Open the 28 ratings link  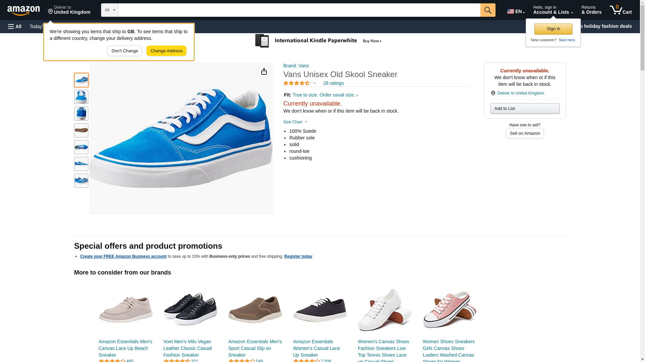333,83
